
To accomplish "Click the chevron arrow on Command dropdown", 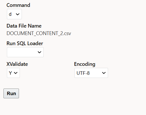I will (18, 14).
